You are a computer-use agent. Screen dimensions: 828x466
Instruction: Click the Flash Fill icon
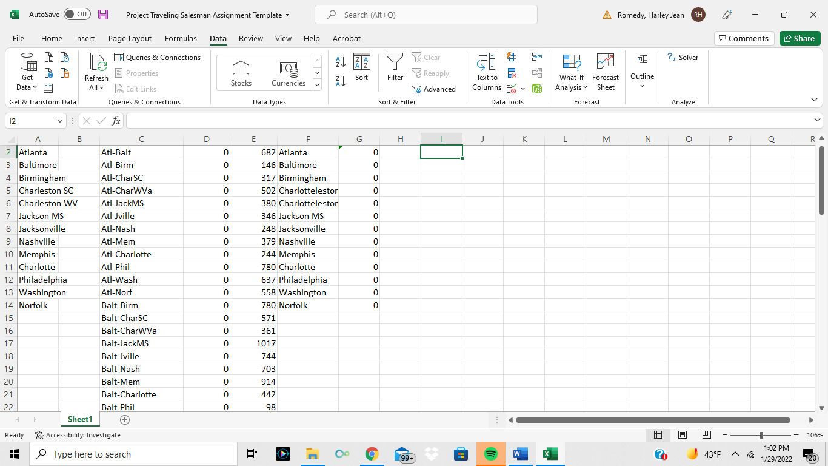[x=512, y=57]
